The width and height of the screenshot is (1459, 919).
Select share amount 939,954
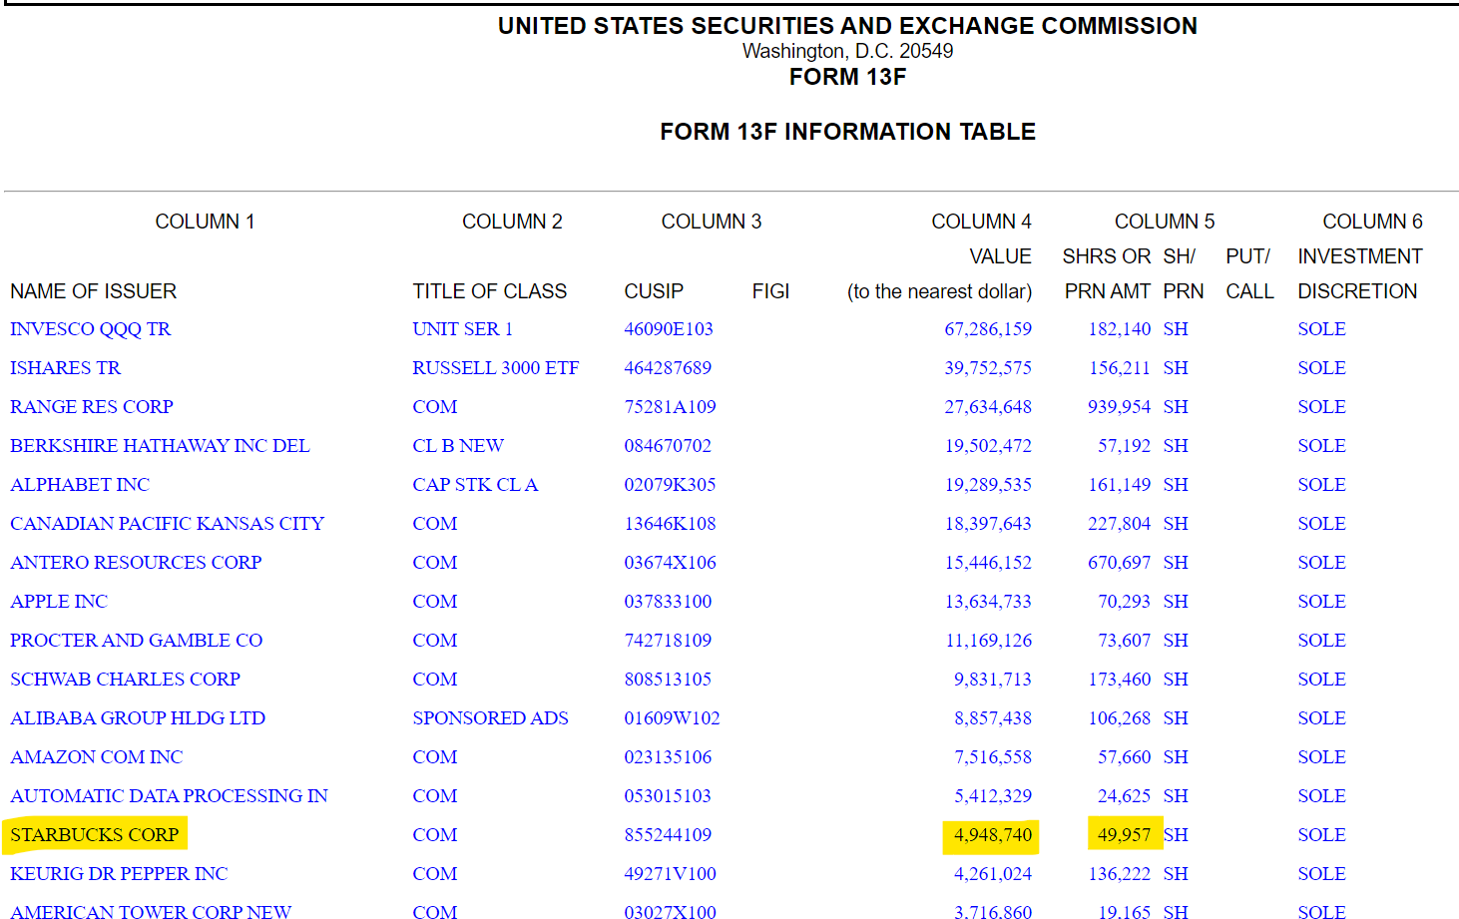click(1120, 407)
